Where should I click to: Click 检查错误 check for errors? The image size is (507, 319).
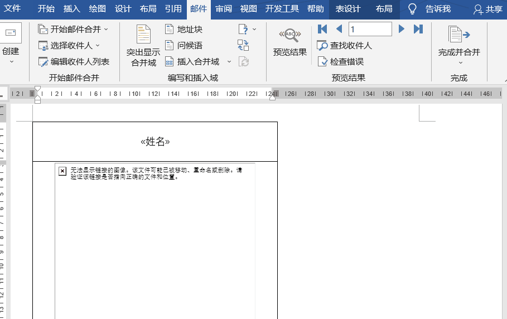tap(341, 61)
